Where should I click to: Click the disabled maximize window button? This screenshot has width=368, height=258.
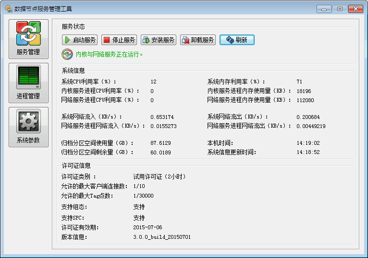pyautogui.click(x=340, y=9)
